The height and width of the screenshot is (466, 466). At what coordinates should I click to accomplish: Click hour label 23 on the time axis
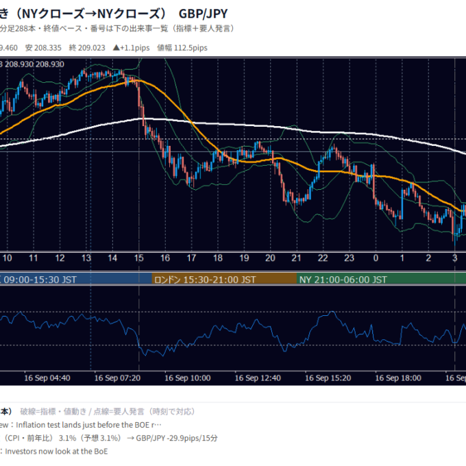click(349, 258)
